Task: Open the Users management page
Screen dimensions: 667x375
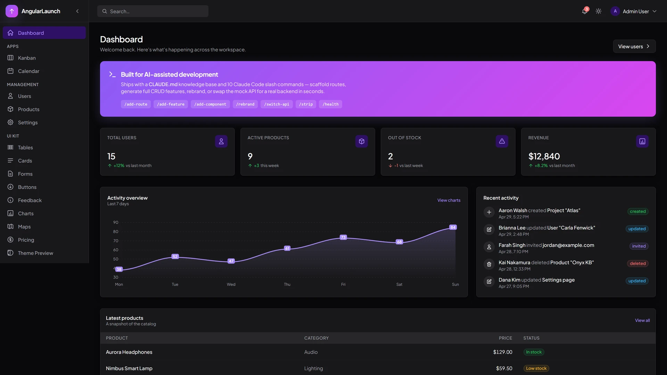Action: click(x=44, y=96)
